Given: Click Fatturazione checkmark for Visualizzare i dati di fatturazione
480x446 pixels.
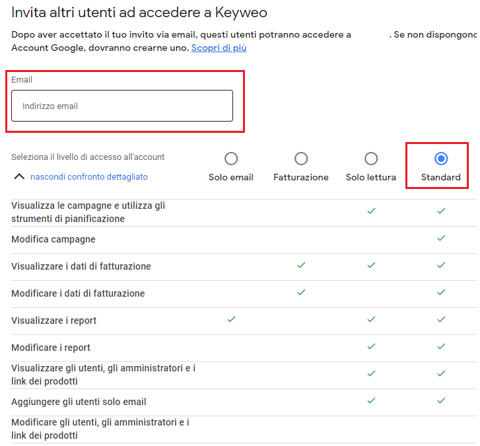Looking at the screenshot, I should (301, 265).
